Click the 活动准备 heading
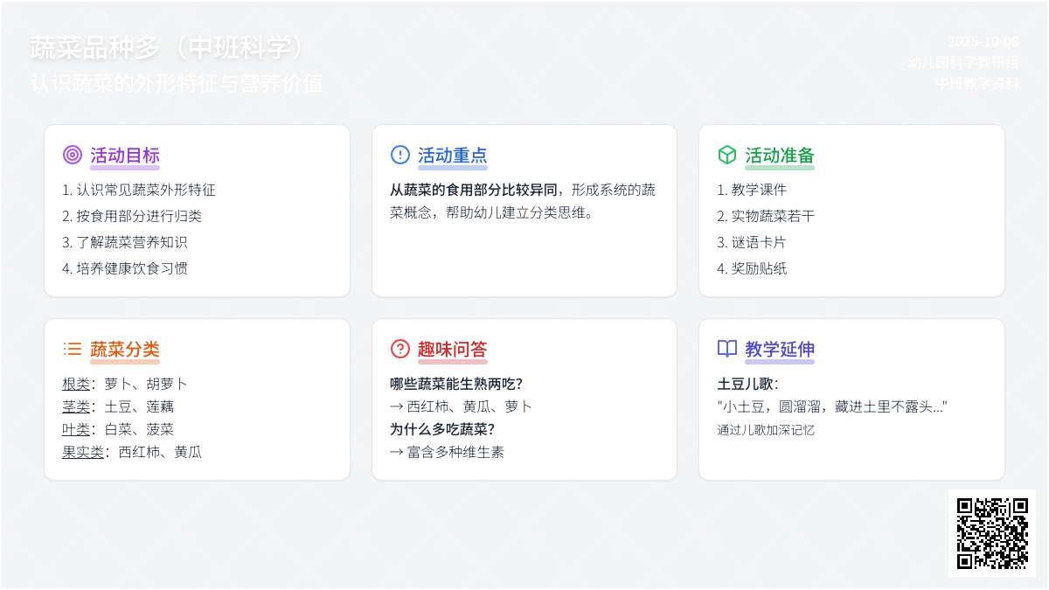 tap(779, 156)
